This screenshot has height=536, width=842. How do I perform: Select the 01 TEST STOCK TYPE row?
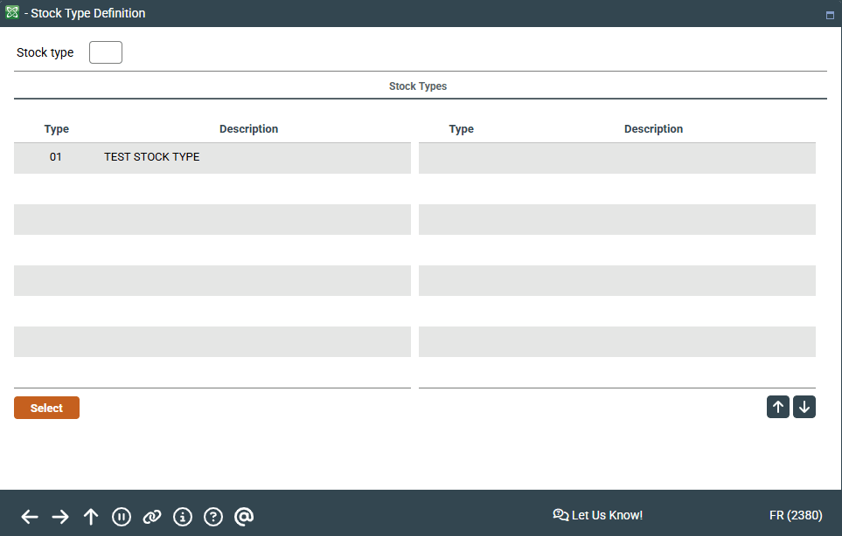pyautogui.click(x=212, y=158)
